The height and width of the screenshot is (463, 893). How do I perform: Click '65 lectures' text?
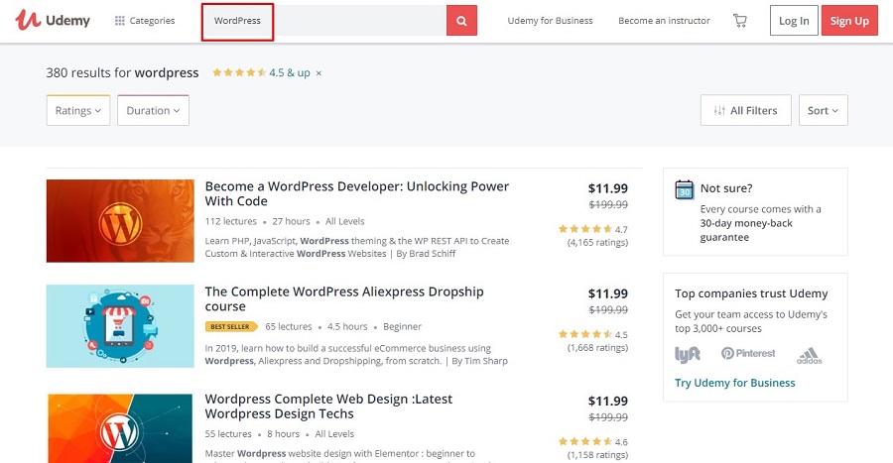[x=288, y=326]
